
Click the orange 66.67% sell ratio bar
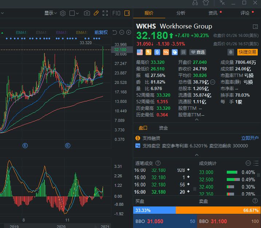coord(218,210)
